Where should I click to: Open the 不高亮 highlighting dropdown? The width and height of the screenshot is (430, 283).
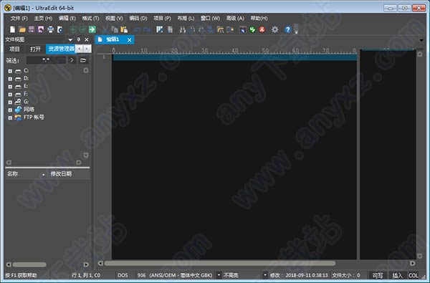pyautogui.click(x=265, y=275)
